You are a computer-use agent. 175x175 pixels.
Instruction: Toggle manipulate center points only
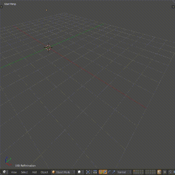[x=95, y=172]
